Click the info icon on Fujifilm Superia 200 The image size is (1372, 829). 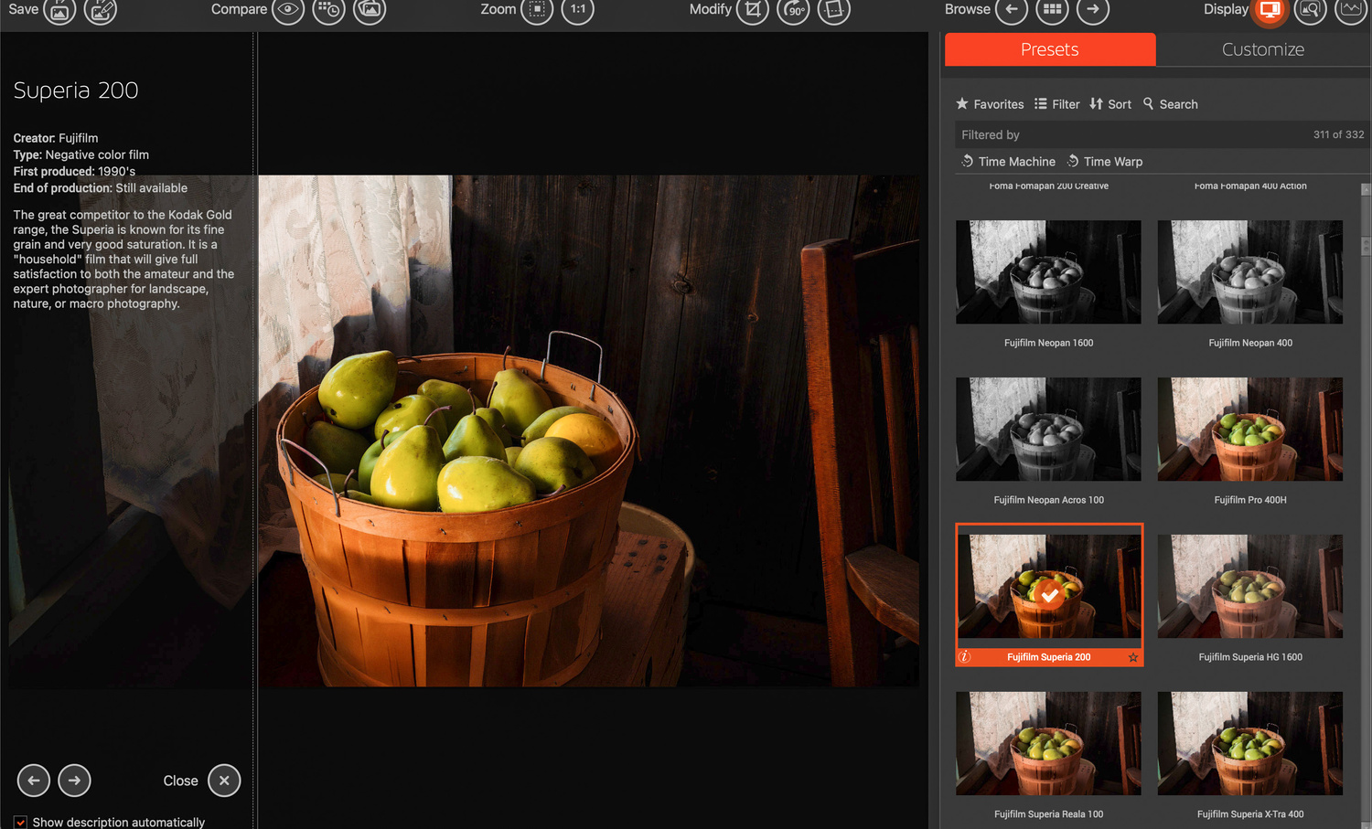pos(964,657)
